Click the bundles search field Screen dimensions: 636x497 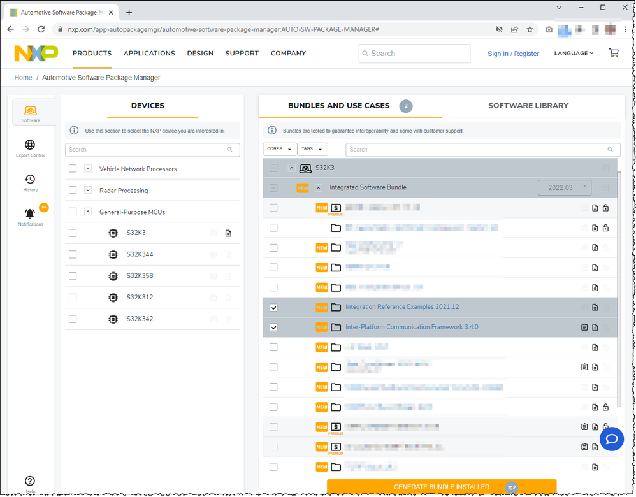click(x=482, y=150)
